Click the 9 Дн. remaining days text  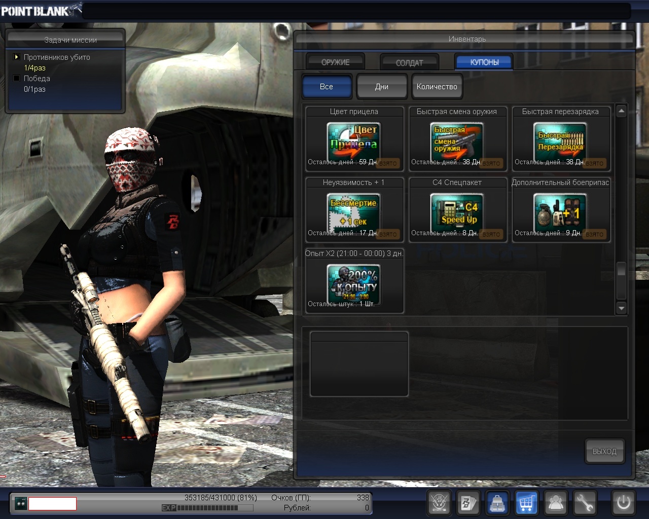click(573, 233)
